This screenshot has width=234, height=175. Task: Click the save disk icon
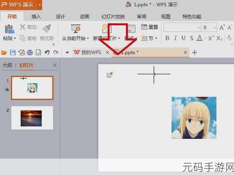(13, 52)
